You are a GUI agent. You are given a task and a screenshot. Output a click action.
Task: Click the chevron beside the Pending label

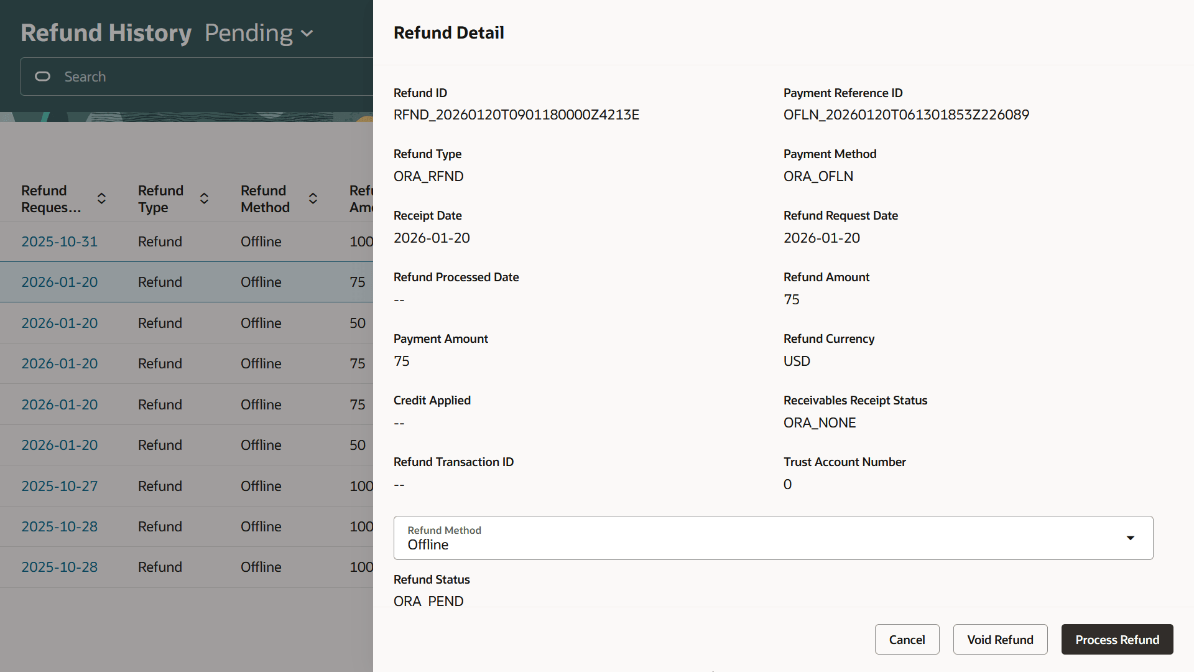click(306, 34)
